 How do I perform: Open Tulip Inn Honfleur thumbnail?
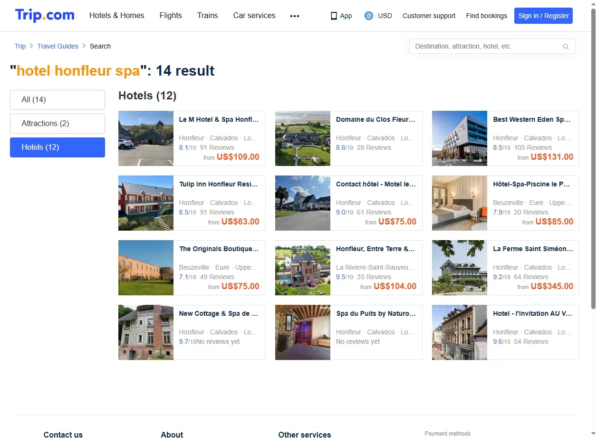point(146,203)
